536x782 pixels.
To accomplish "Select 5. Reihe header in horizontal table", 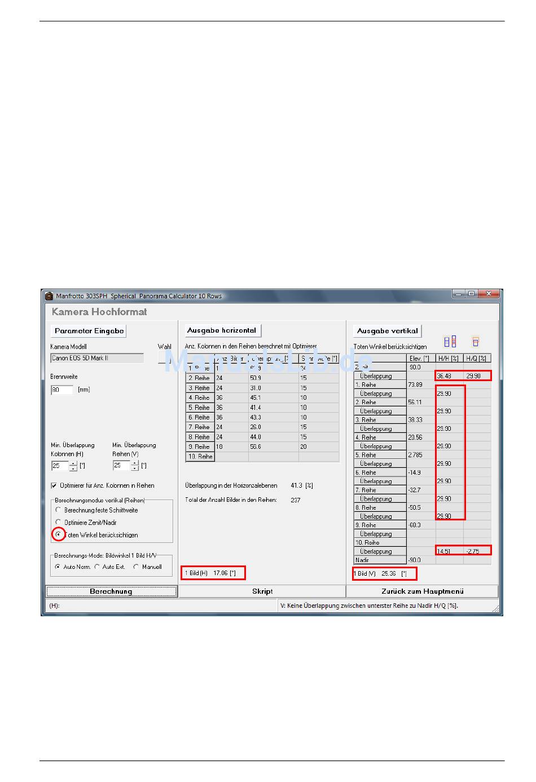I will (200, 408).
